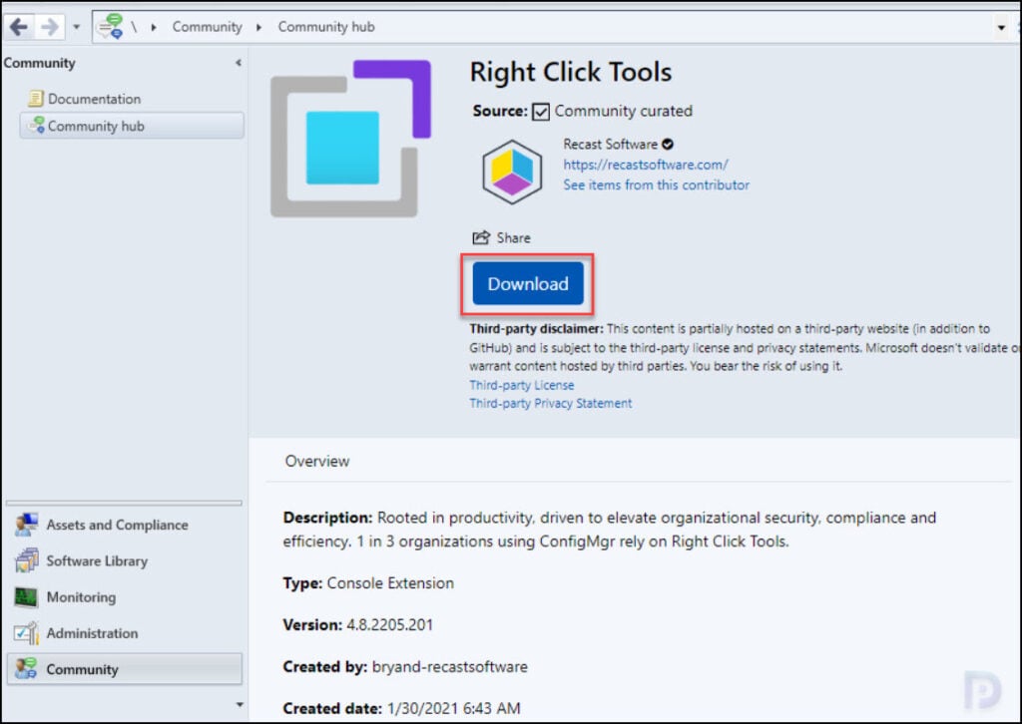Viewport: 1022px width, 724px height.
Task: Open the Third-party Privacy Statement link
Action: (x=551, y=403)
